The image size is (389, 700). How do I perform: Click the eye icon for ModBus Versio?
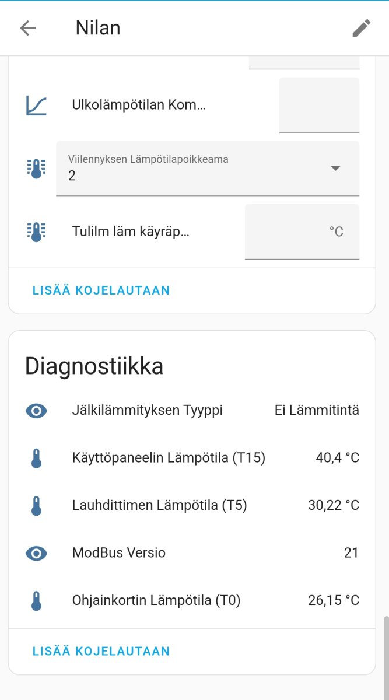[x=36, y=553]
